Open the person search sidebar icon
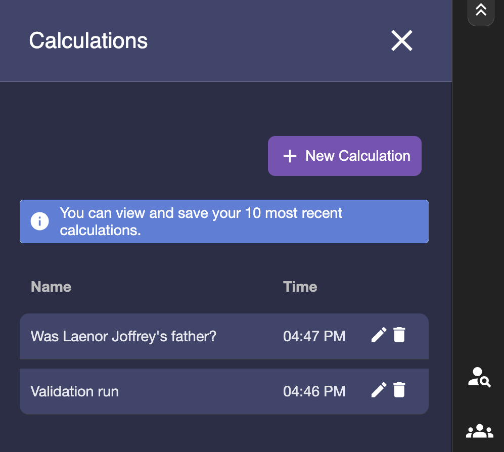The image size is (504, 452). (479, 377)
